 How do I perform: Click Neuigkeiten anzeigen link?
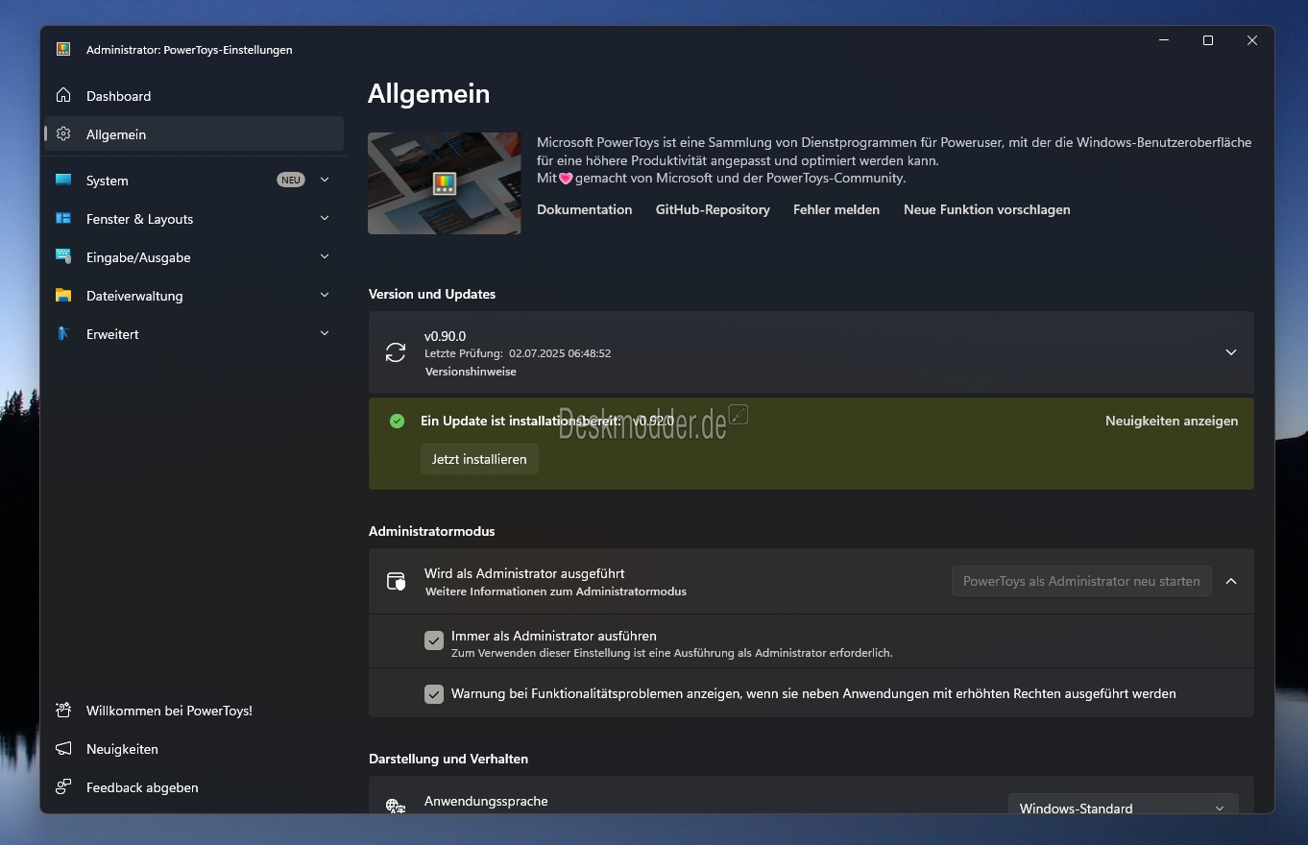[x=1172, y=421]
